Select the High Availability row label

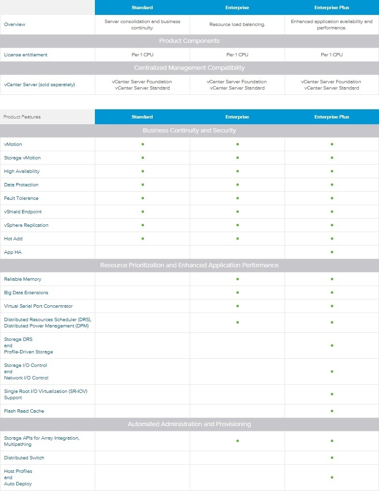click(x=22, y=171)
